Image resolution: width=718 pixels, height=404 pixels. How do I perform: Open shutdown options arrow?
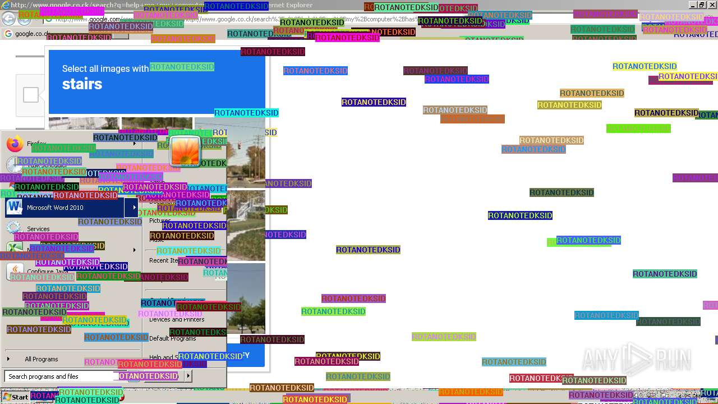[188, 376]
